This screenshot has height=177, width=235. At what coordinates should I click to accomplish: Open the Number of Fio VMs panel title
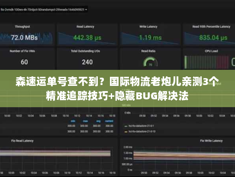point(23,51)
